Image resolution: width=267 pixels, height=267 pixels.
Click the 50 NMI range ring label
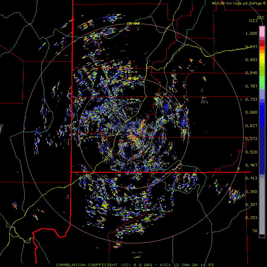133,79
